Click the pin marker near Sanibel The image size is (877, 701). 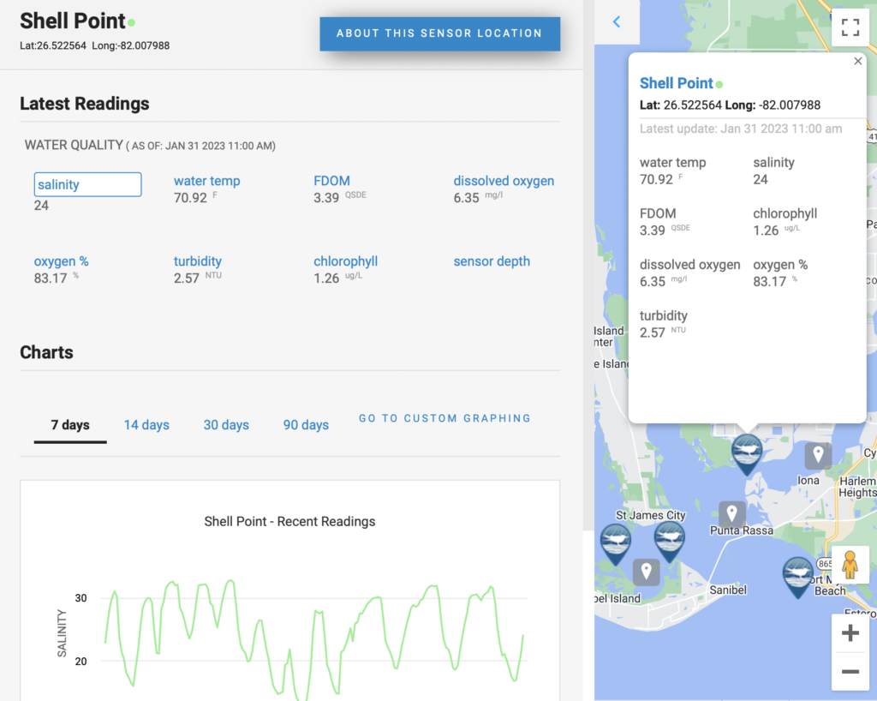tap(647, 571)
